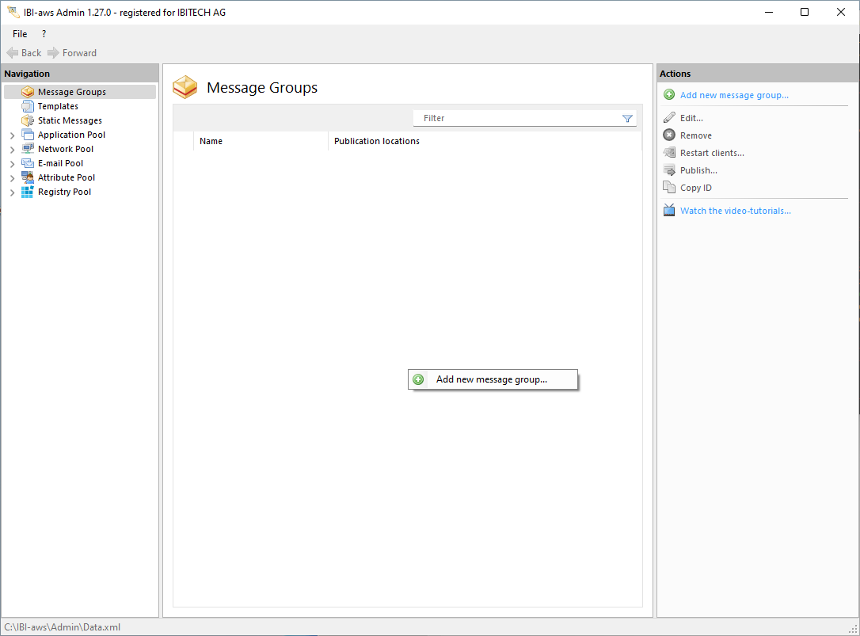This screenshot has height=636, width=860.
Task: Expand the E-mail Pool tree node
Action: (x=12, y=164)
